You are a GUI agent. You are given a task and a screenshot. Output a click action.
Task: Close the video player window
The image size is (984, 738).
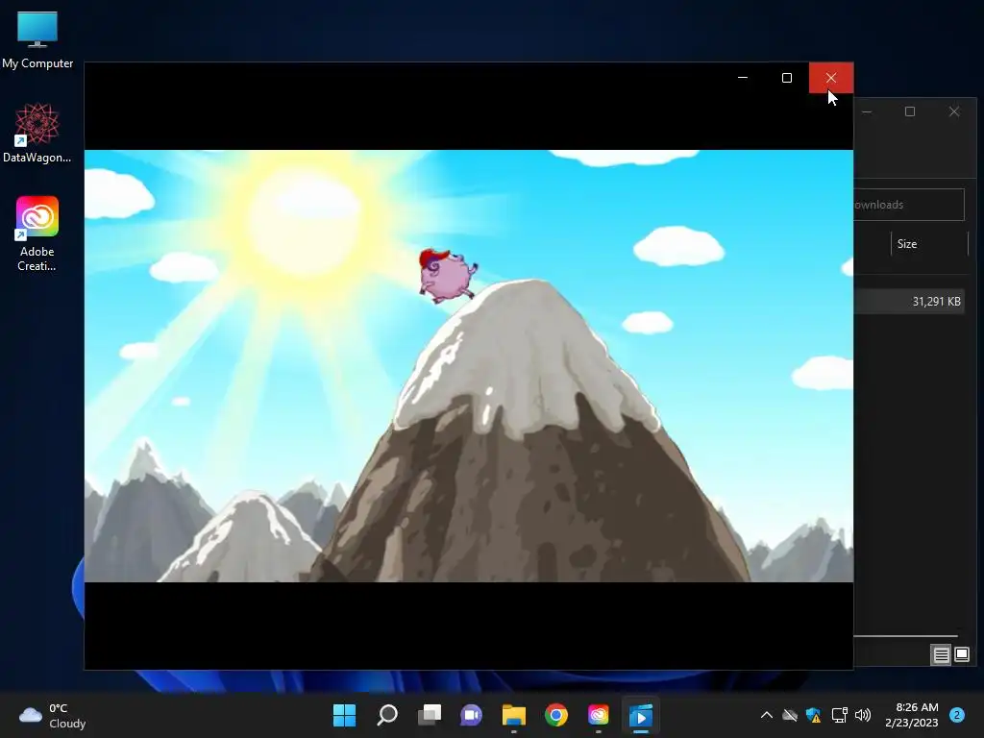point(831,78)
